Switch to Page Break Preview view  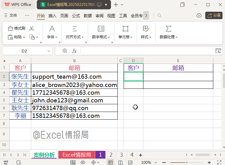coord(120,162)
